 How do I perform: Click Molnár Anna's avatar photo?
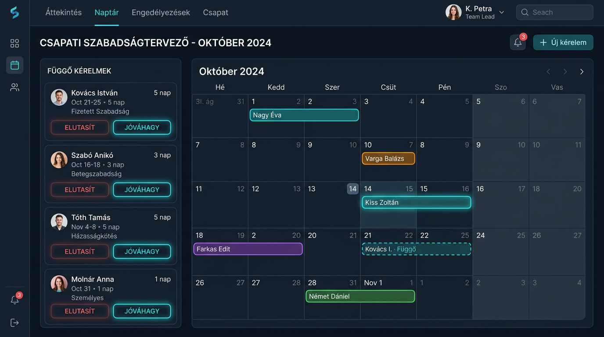59,284
